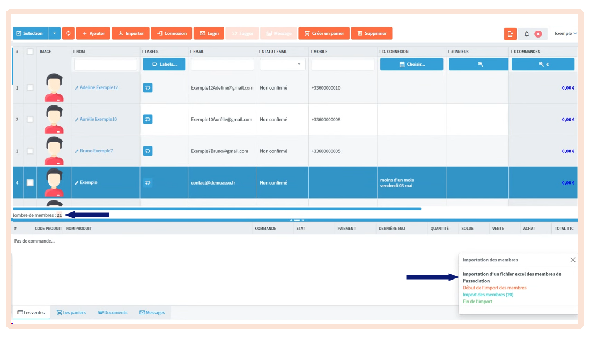The image size is (590, 338).
Task: Open the Selection dropdown arrow
Action: click(54, 33)
